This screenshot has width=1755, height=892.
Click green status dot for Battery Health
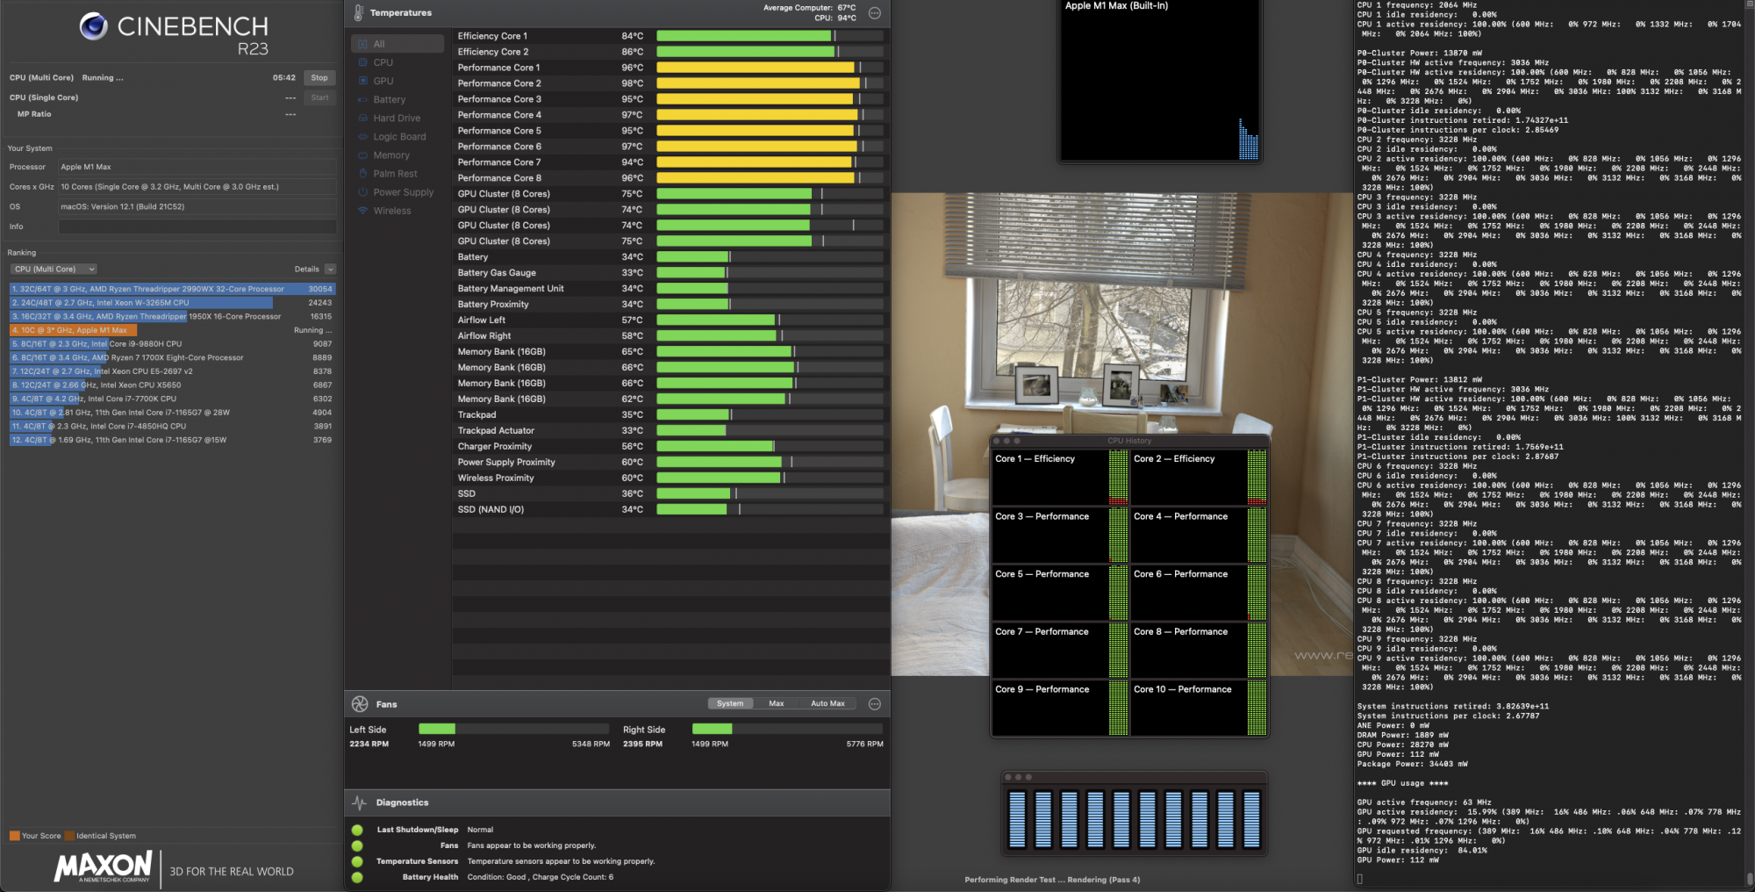pos(357,877)
